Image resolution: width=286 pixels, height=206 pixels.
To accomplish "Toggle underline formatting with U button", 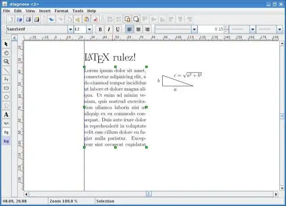I will click(118, 29).
